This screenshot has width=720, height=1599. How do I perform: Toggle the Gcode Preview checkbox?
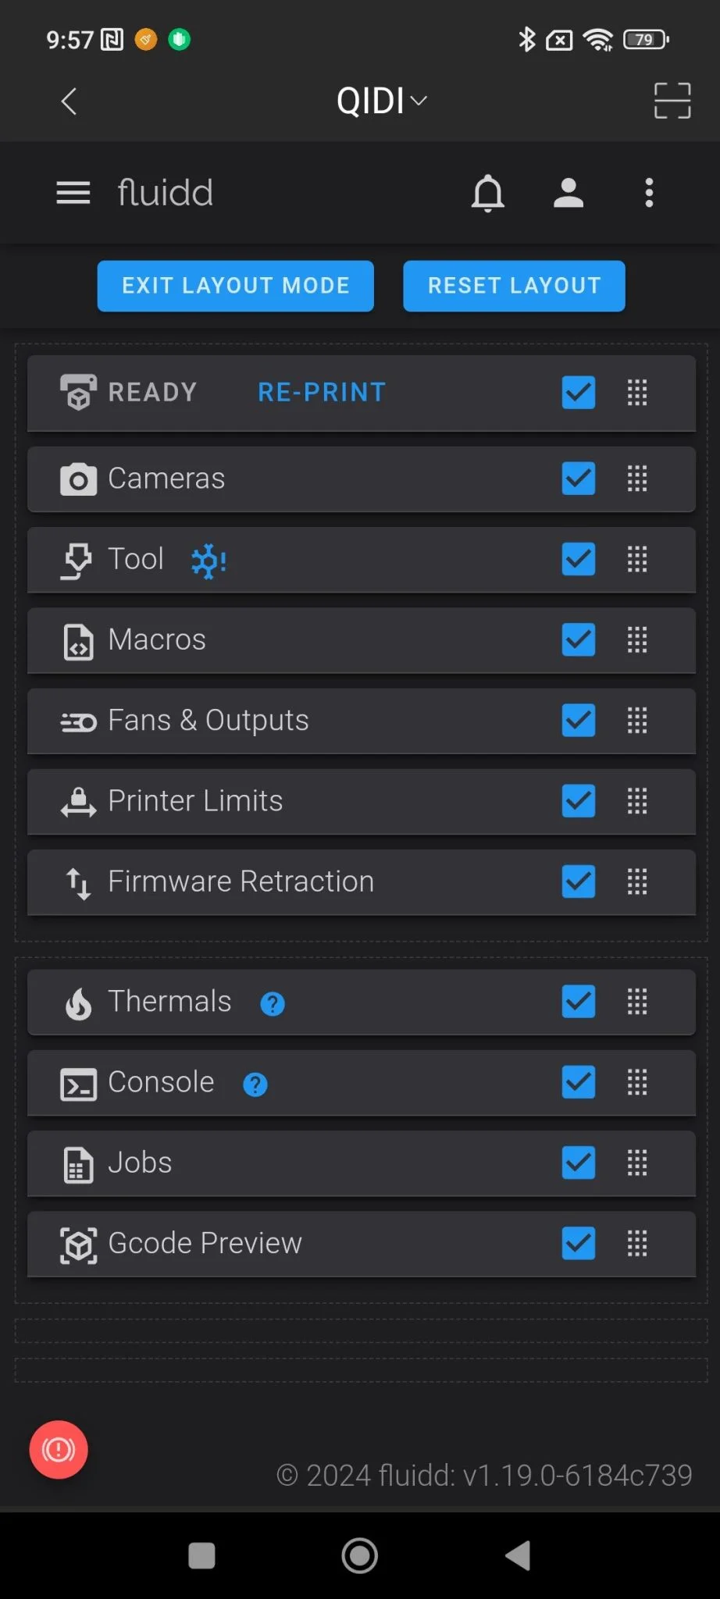click(x=579, y=1243)
